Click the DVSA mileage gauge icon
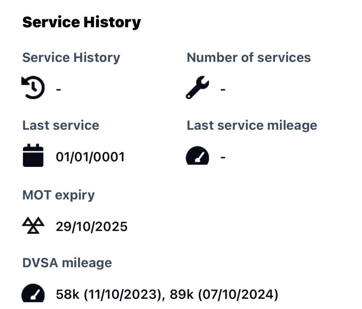 tap(33, 293)
